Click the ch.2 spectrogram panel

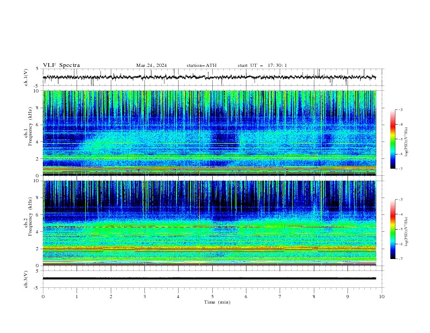tap(210, 223)
